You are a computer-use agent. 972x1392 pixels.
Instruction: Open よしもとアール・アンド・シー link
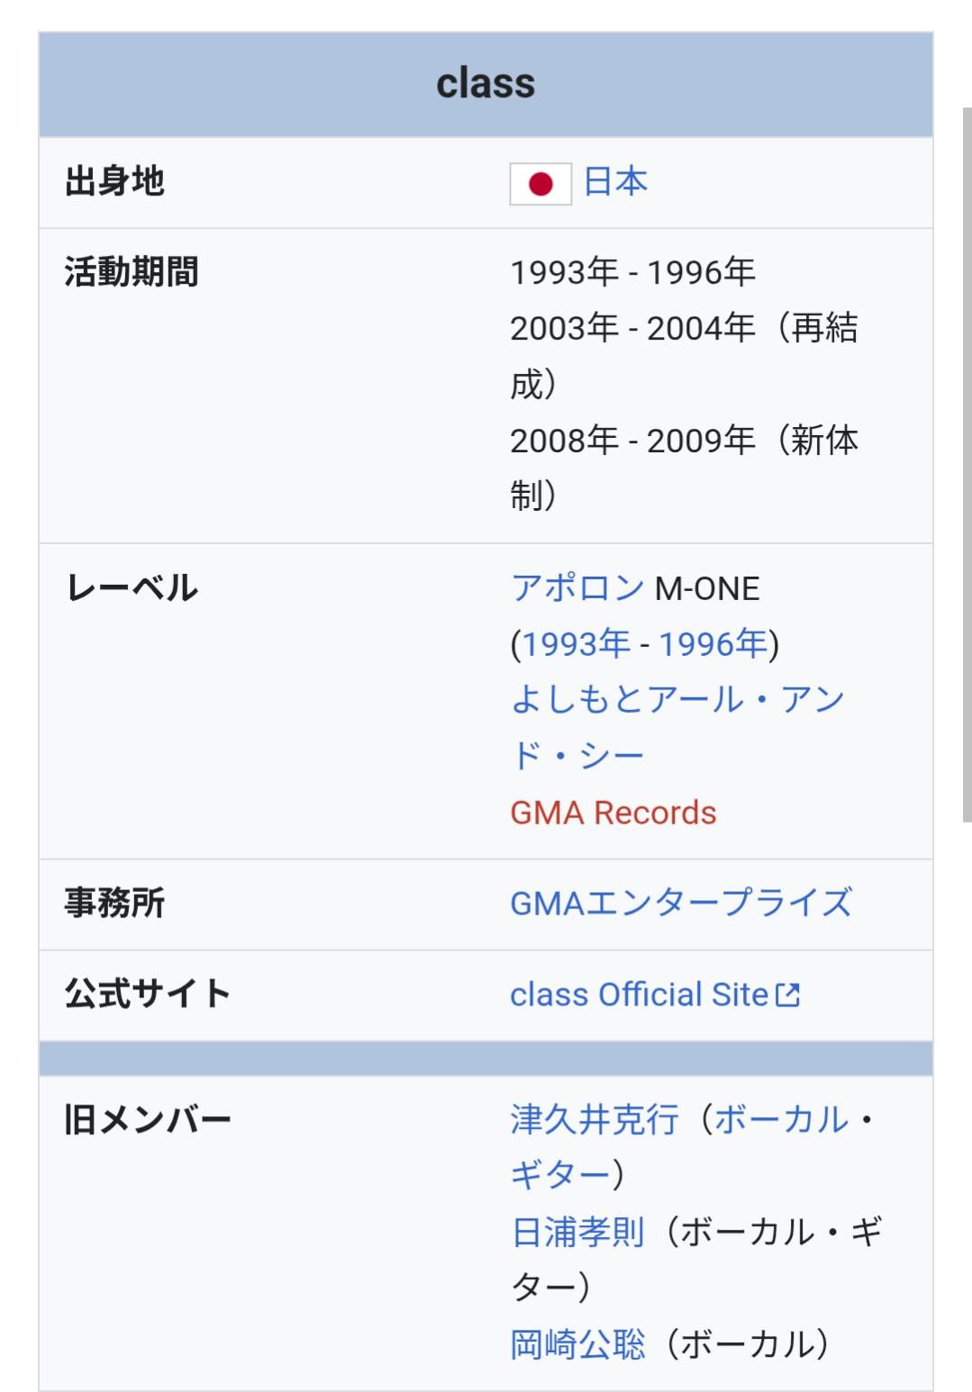click(x=677, y=700)
